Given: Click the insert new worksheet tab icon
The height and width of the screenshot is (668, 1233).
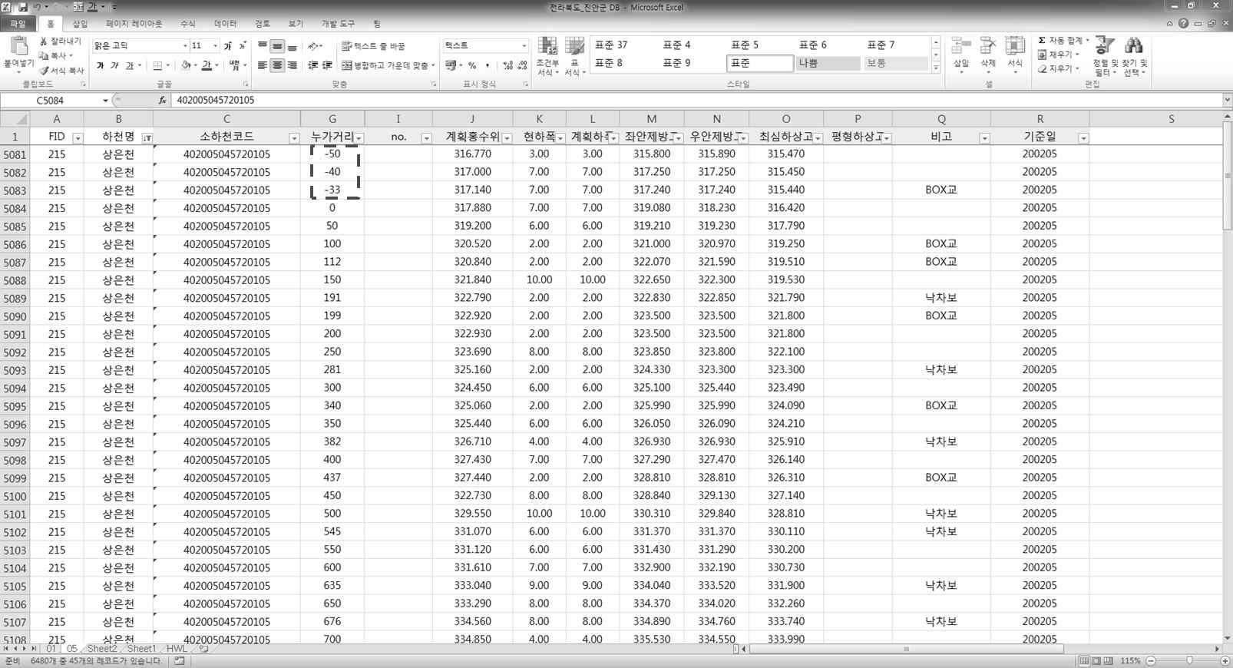Looking at the screenshot, I should tap(203, 649).
